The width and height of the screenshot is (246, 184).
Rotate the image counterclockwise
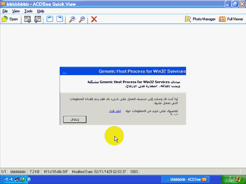[x=50, y=19]
